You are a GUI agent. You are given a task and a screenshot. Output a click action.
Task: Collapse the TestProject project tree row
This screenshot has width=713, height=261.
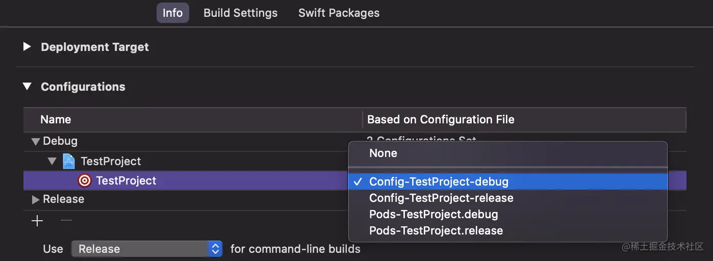point(52,162)
